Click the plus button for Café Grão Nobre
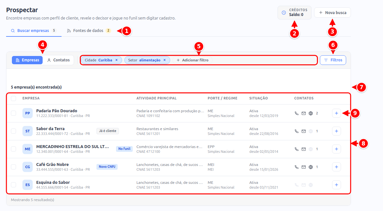Viewport: 383px width, 211px height. pyautogui.click(x=336, y=167)
